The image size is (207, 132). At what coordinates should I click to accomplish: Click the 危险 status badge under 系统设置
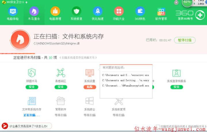[90, 87]
